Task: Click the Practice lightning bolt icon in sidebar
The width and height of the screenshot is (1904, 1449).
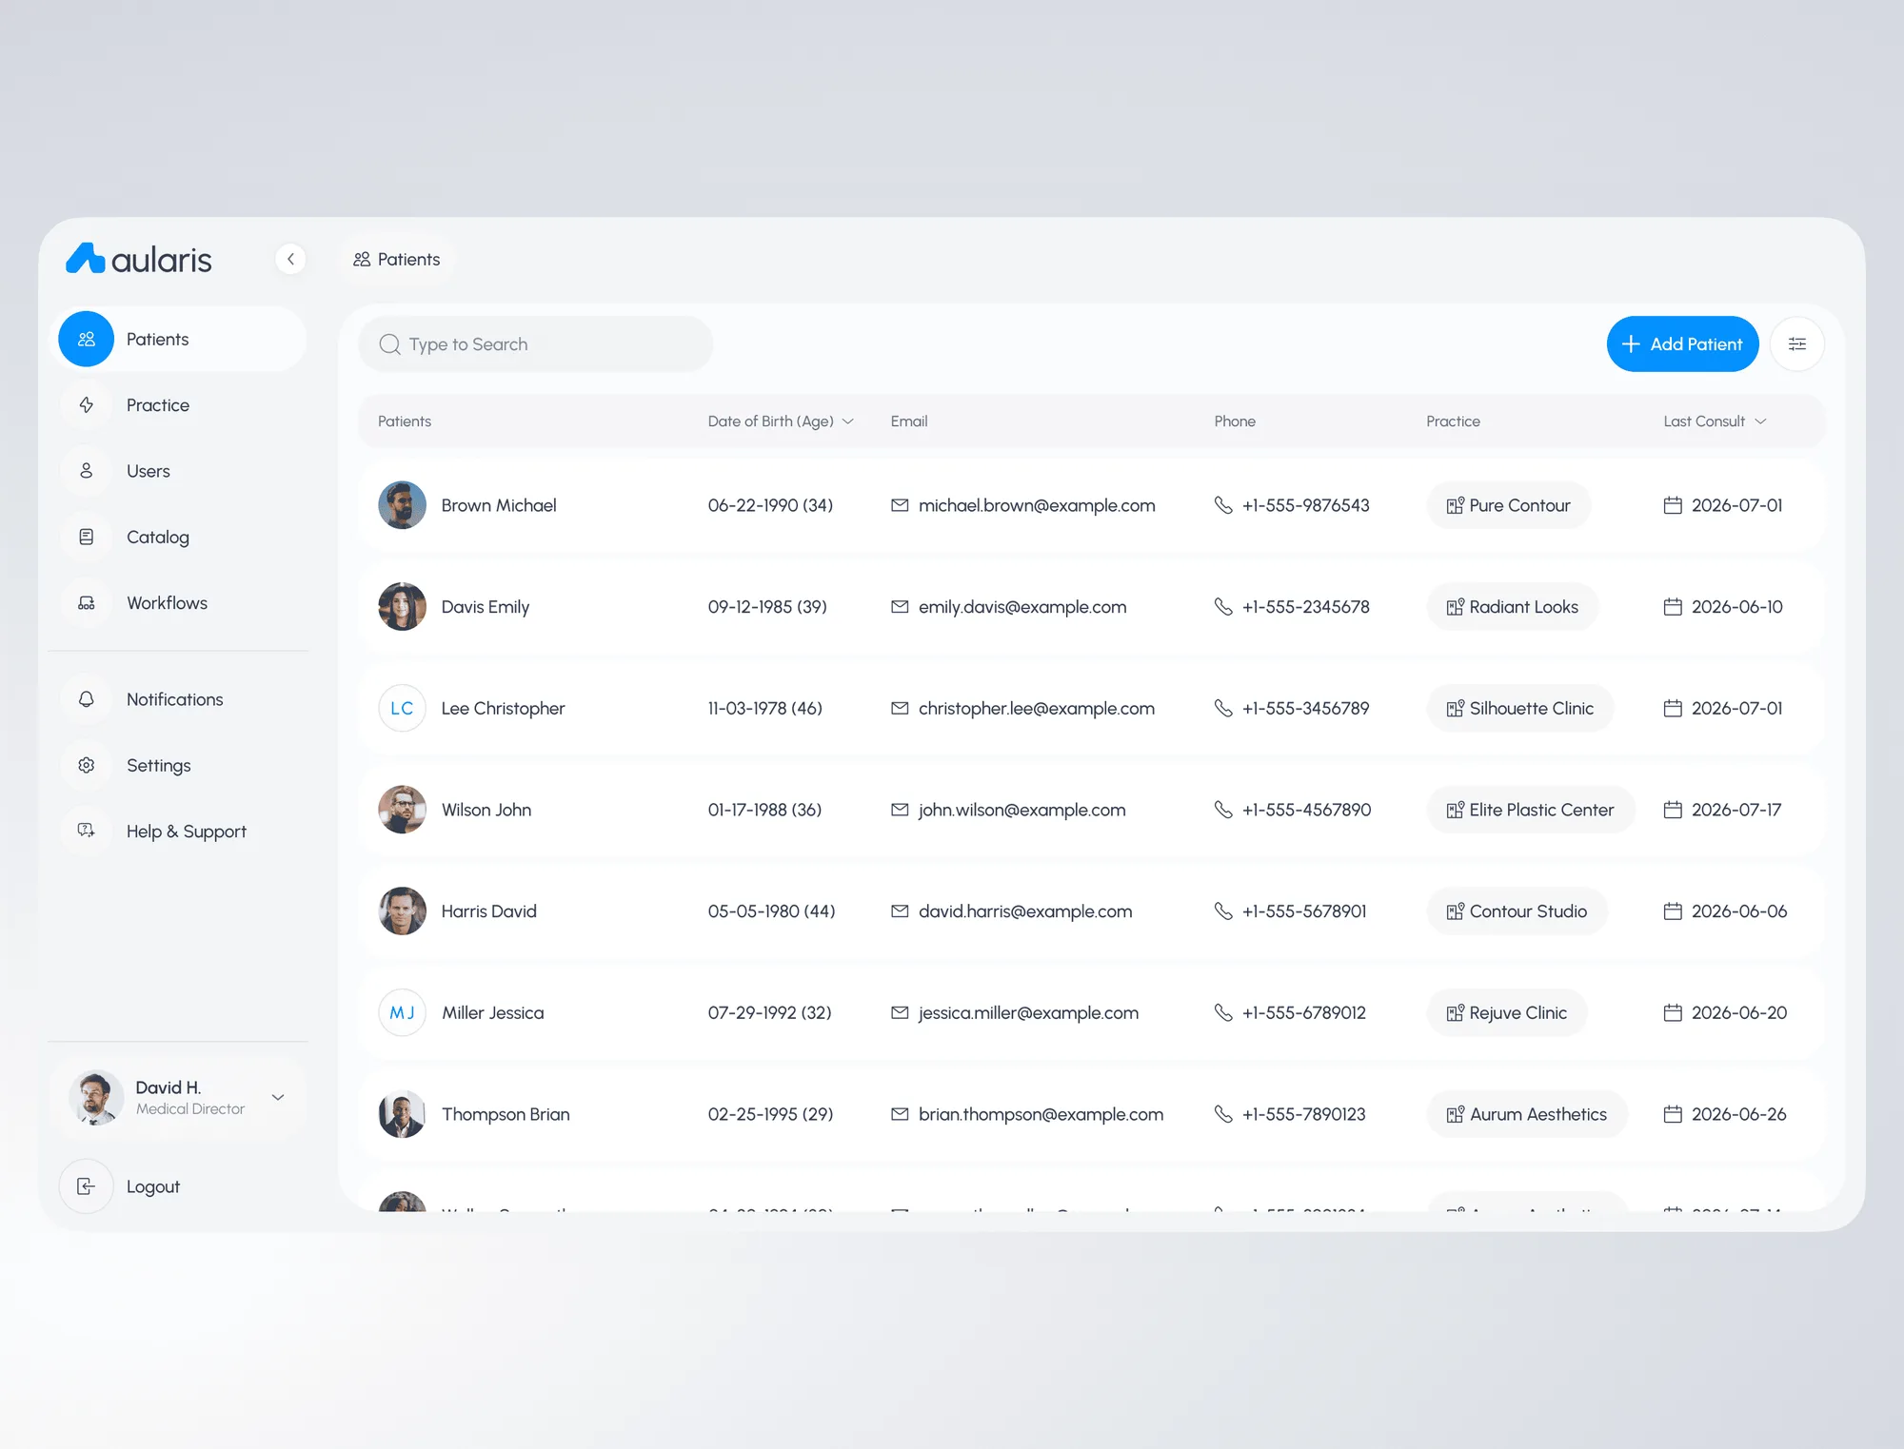Action: point(87,405)
